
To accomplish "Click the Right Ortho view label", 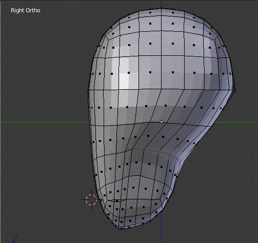I will (x=26, y=10).
